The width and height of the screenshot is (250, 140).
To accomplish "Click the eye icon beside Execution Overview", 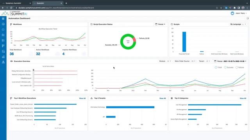I will [x=11, y=61].
